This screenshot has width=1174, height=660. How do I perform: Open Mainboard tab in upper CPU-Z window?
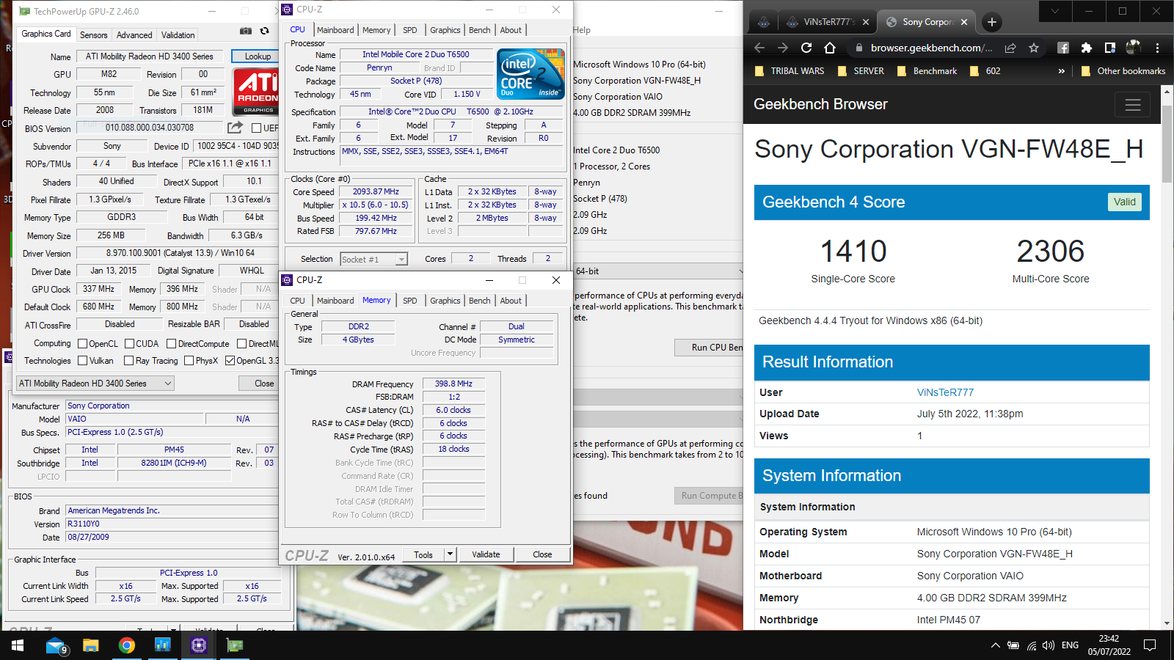[335, 30]
